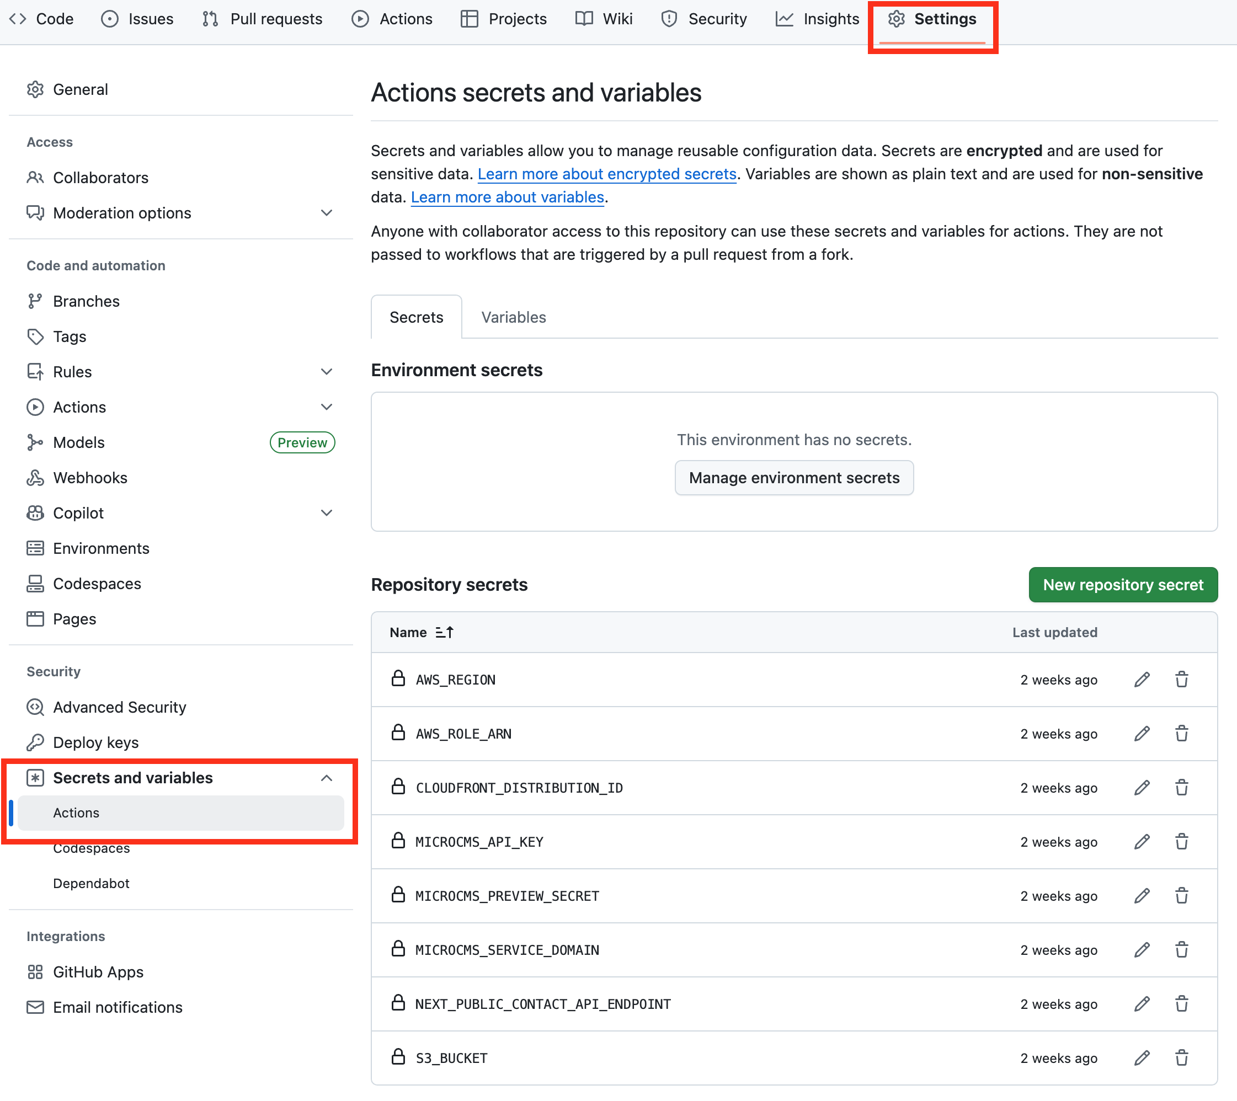Click Manage environment secrets button
The width and height of the screenshot is (1237, 1101).
coord(793,478)
